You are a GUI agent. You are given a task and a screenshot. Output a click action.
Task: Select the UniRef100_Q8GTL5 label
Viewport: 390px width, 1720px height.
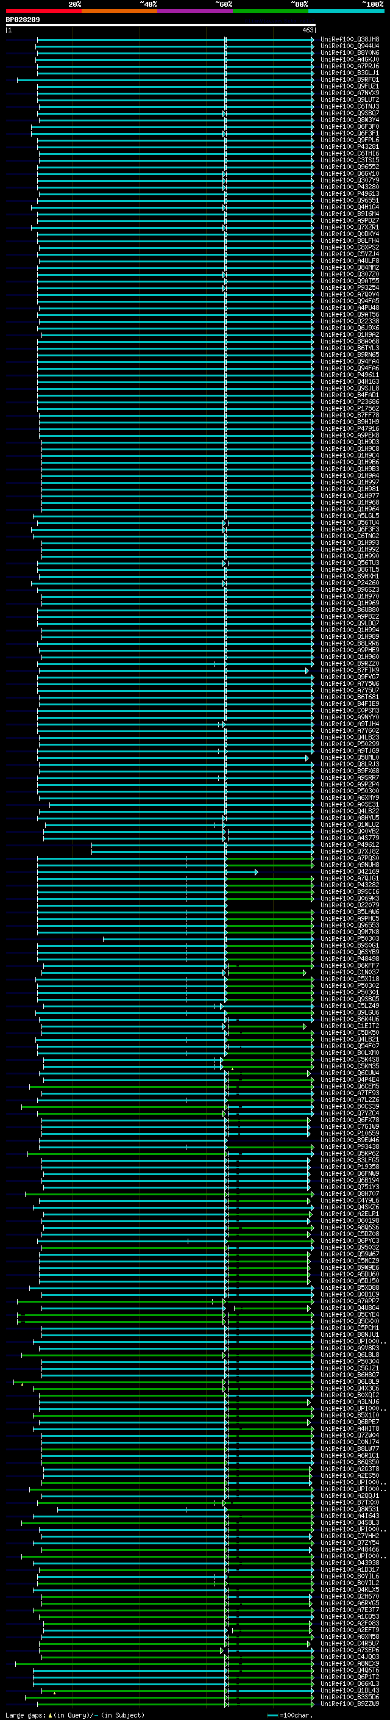pyautogui.click(x=349, y=569)
